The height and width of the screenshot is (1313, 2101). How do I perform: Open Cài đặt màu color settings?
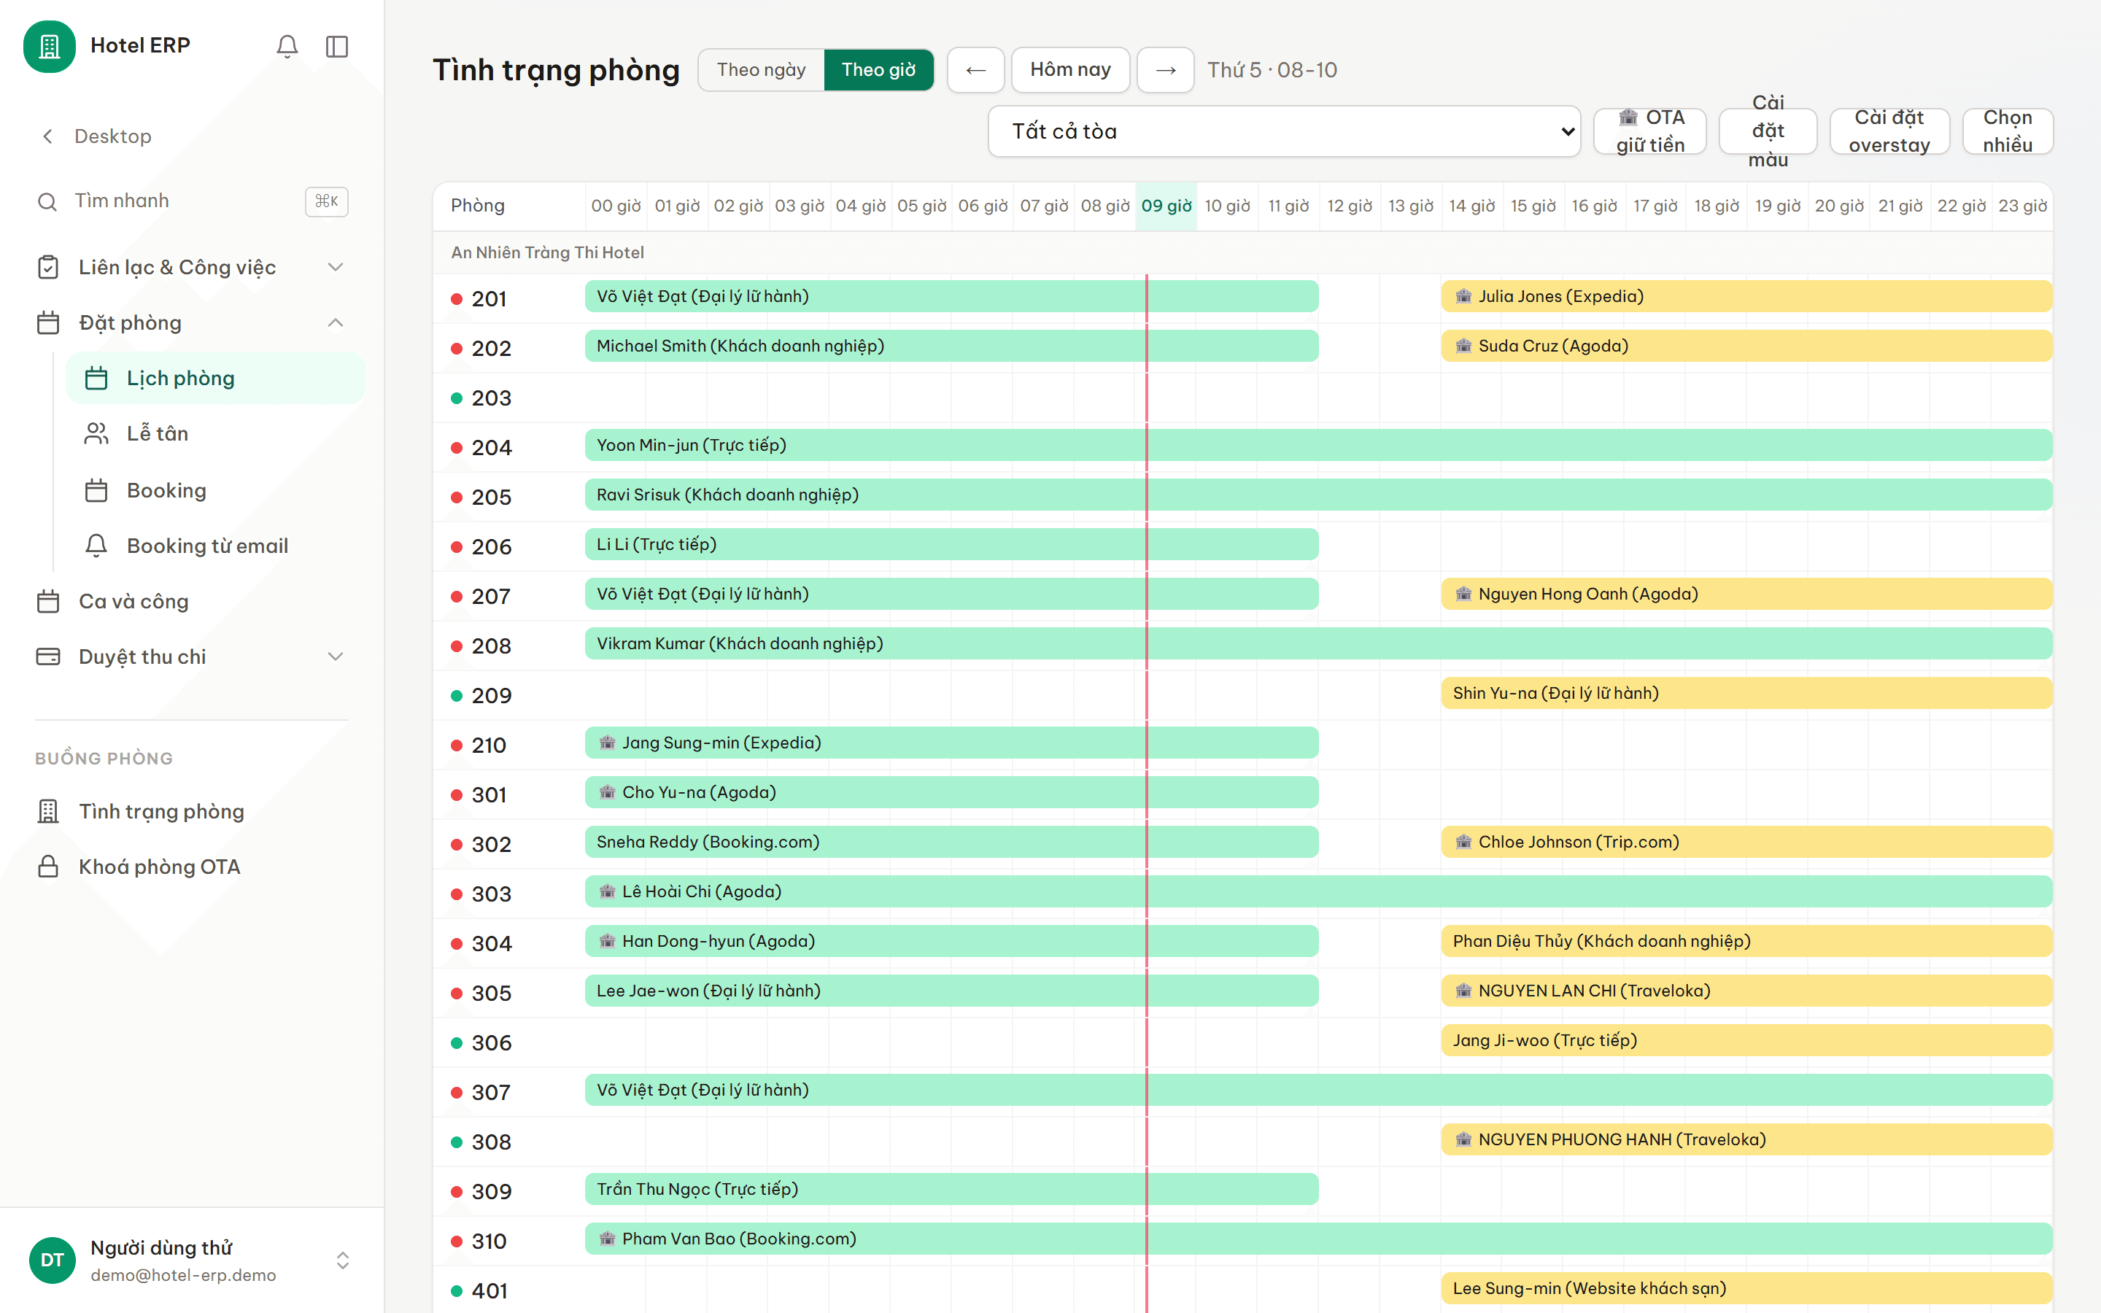[x=1768, y=131]
